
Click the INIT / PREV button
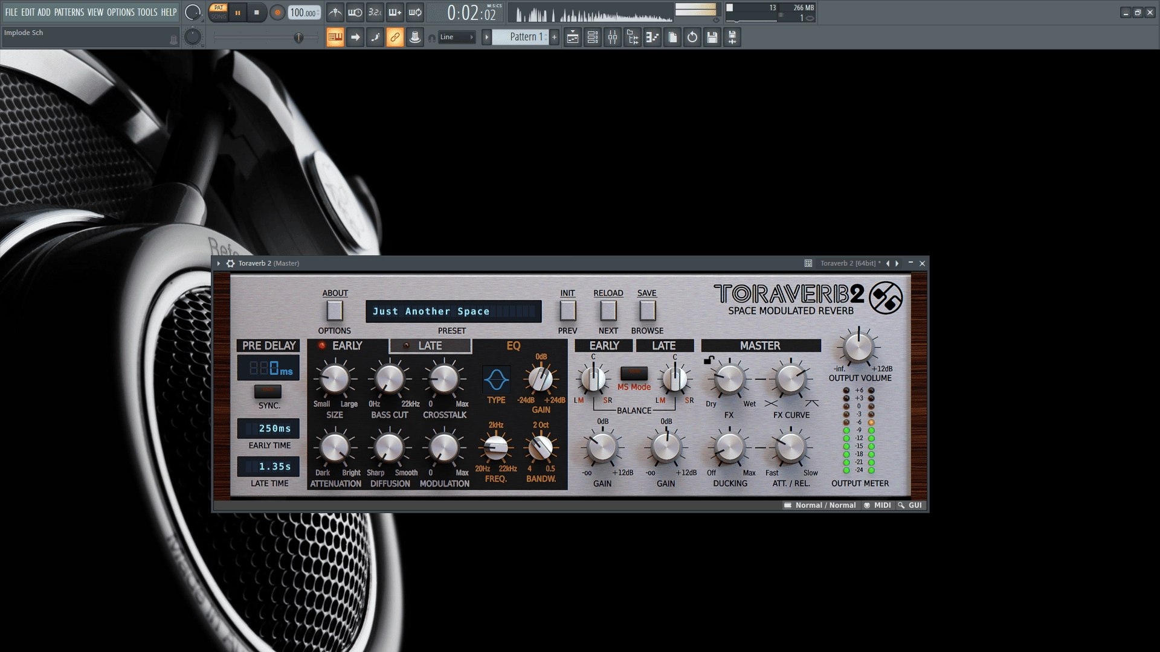tap(568, 311)
